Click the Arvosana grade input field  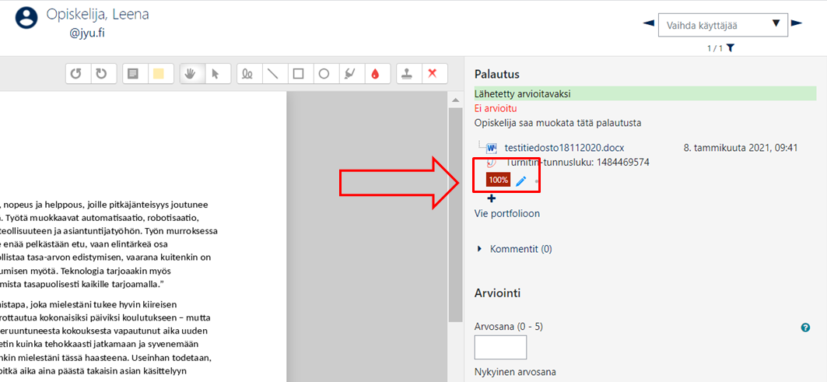(500, 347)
